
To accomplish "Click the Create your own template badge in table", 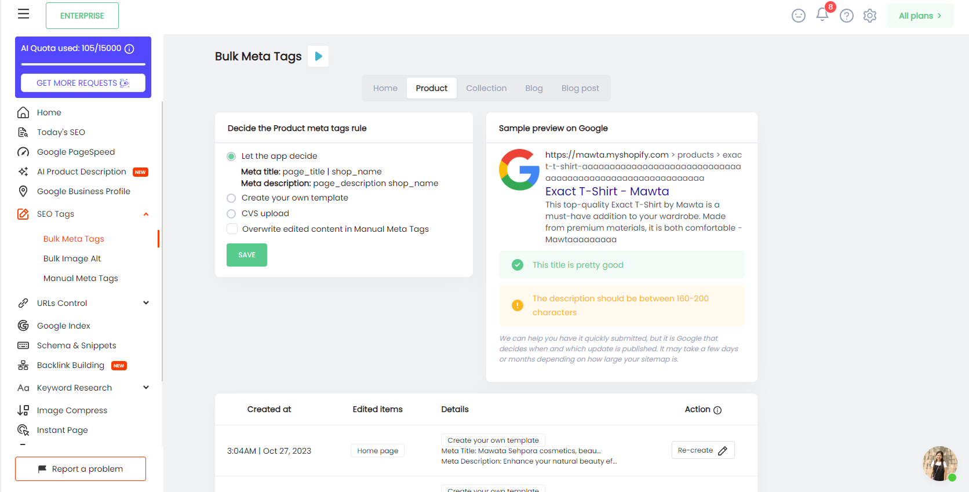I will coord(493,440).
